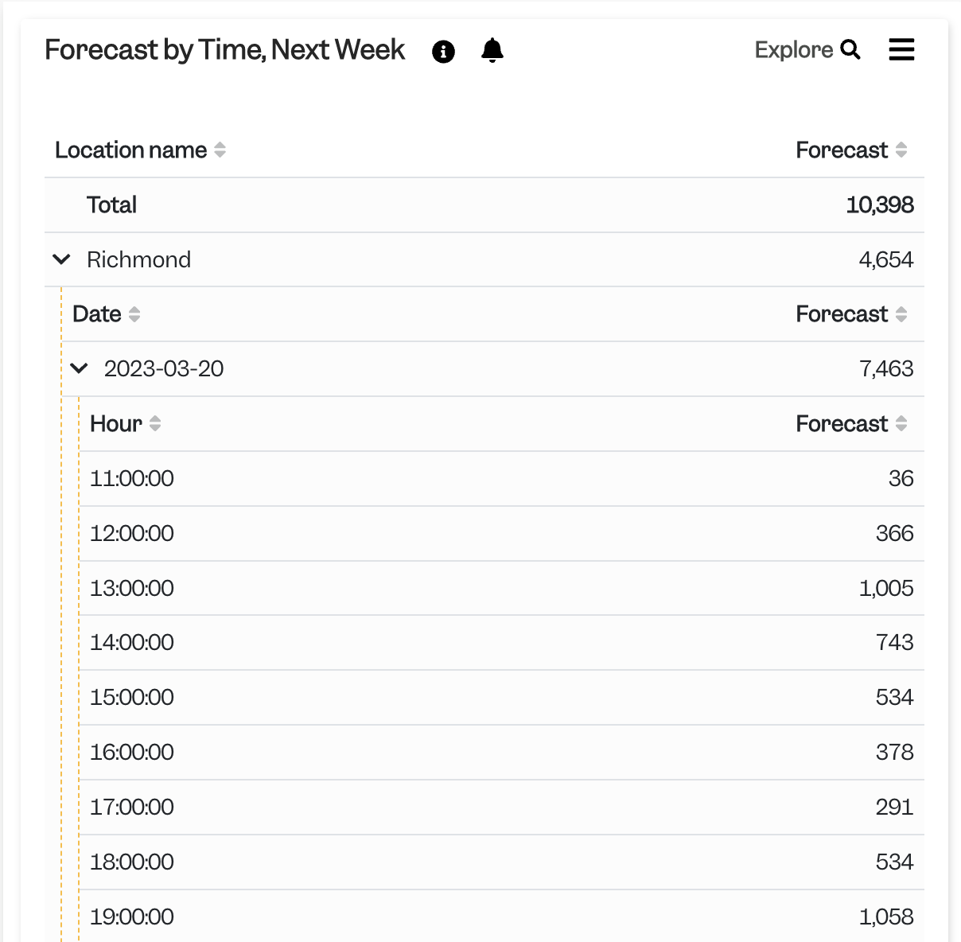Sort the Hour-level Forecast column
Screen dimensions: 961x942
coord(901,423)
